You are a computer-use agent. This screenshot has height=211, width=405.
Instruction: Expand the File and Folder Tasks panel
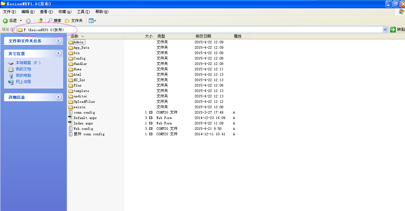[58, 41]
